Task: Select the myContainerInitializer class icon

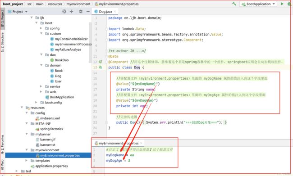Action: (x=52, y=39)
